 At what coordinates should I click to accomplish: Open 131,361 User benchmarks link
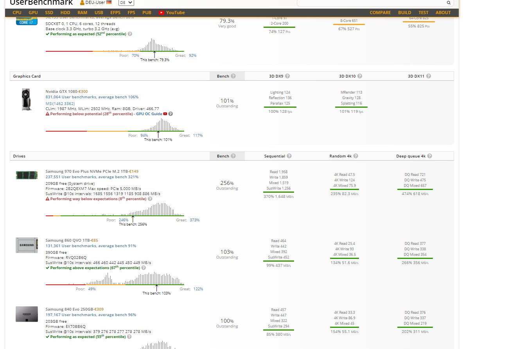click(x=91, y=246)
